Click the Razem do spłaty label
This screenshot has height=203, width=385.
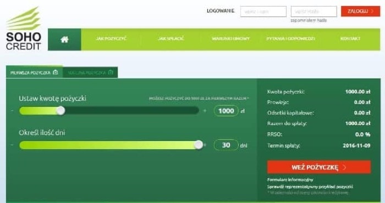287,123
